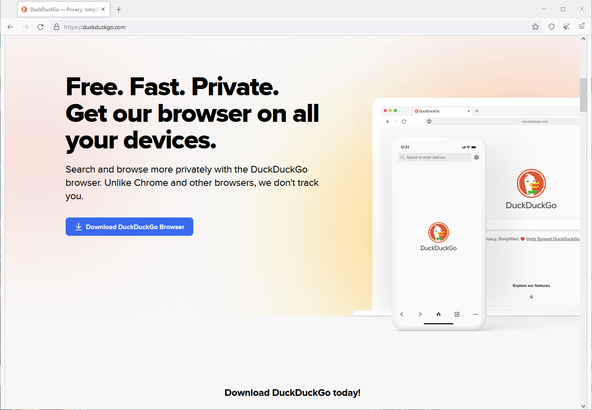The width and height of the screenshot is (592, 410).
Task: Click the phone mockup back chevron
Action: pyautogui.click(x=402, y=314)
